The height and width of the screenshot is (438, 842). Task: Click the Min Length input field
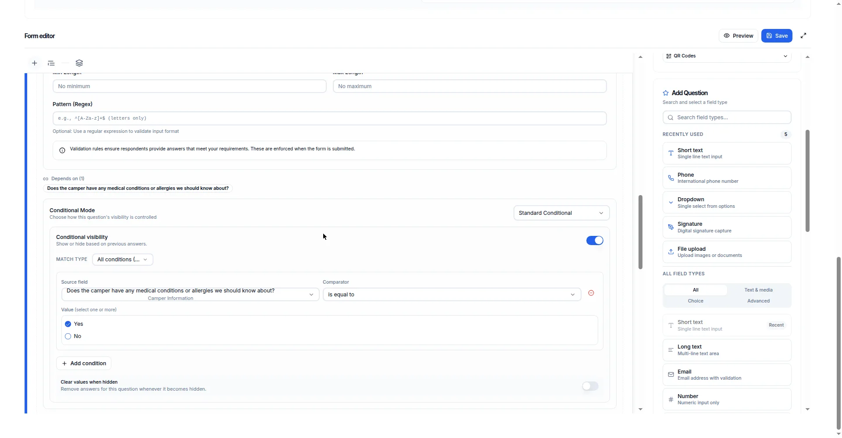[x=189, y=86]
